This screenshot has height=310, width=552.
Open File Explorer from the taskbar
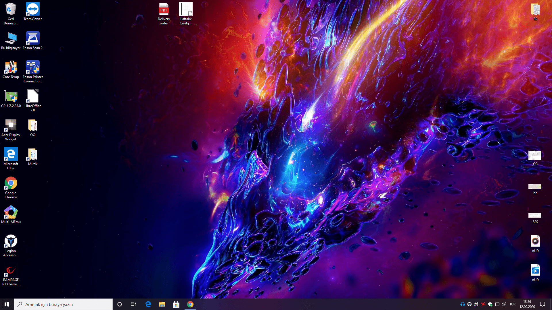coord(162,304)
